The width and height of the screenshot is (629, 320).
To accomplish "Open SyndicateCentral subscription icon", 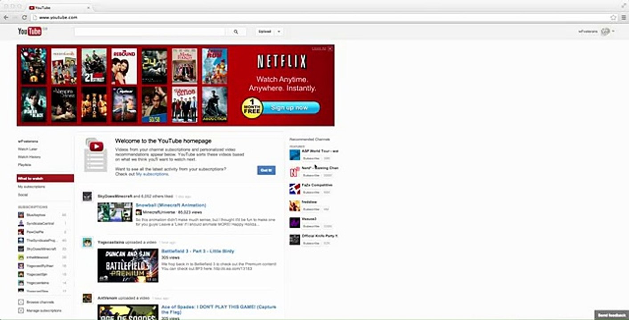I will 21,224.
